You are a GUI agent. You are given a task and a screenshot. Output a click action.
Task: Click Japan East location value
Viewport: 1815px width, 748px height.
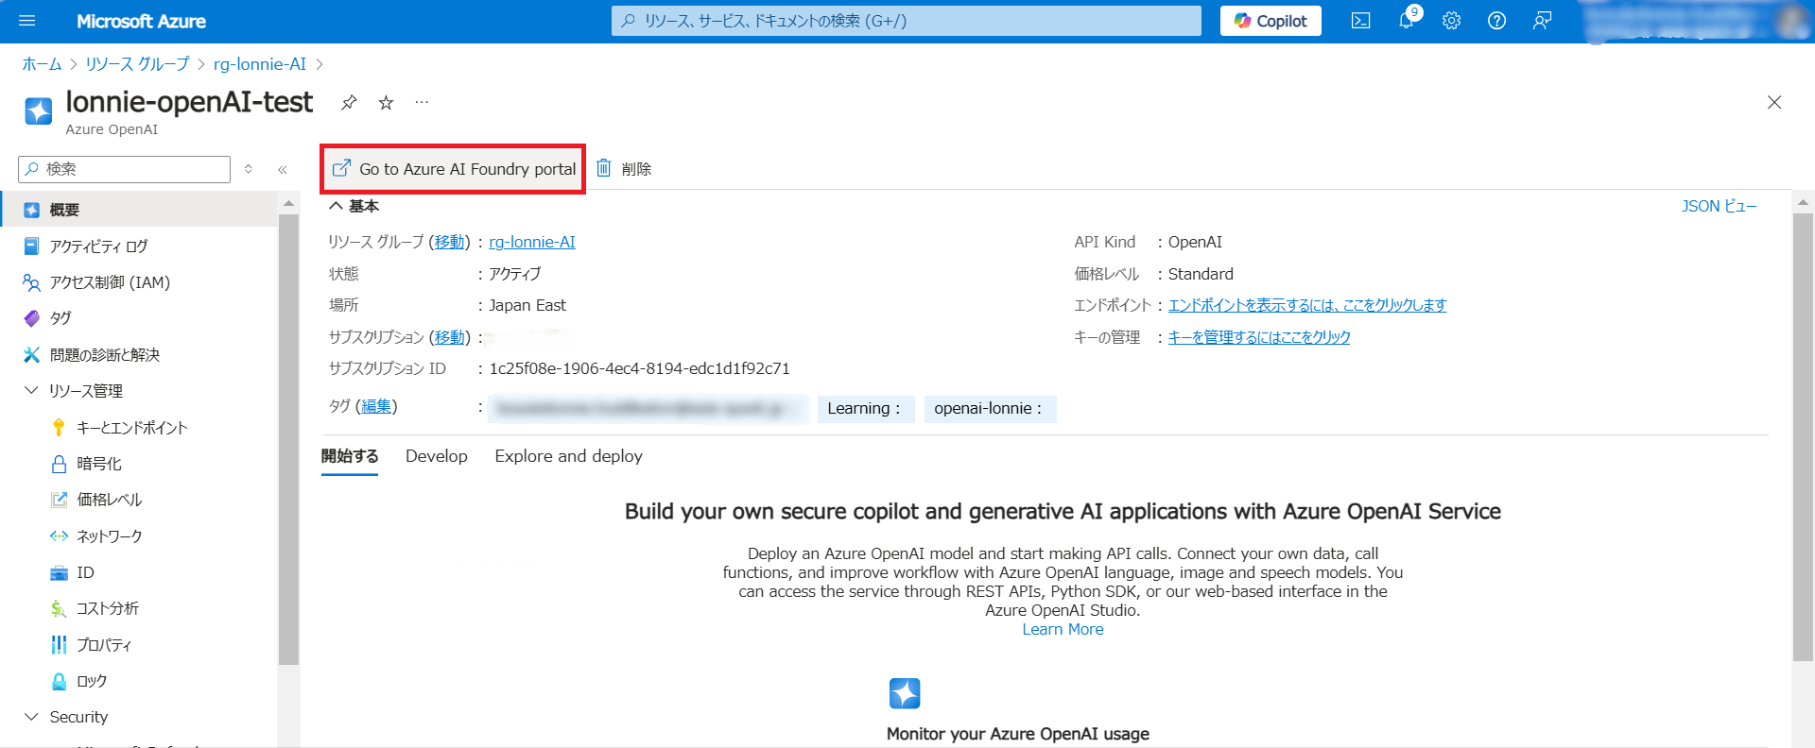(x=527, y=305)
